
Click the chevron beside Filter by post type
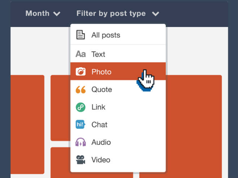tap(155, 14)
